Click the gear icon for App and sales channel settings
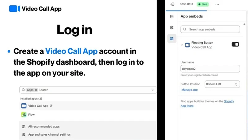The width and height of the screenshot is (248, 140). (24, 134)
